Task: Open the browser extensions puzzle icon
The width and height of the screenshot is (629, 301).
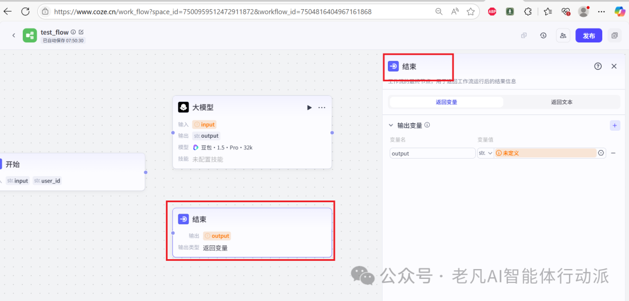Action: [x=528, y=12]
